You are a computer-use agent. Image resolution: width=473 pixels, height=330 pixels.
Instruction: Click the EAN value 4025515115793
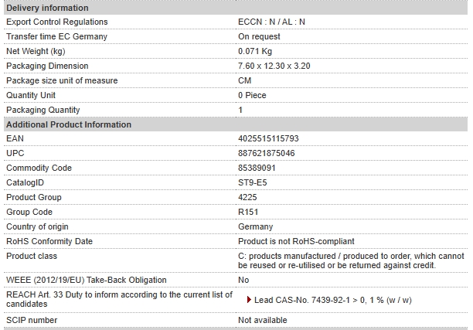[268, 138]
